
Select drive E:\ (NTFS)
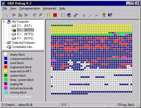point(25,34)
